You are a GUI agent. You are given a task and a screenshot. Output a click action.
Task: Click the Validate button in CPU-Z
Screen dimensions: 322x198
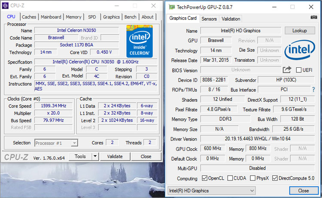click(115, 156)
